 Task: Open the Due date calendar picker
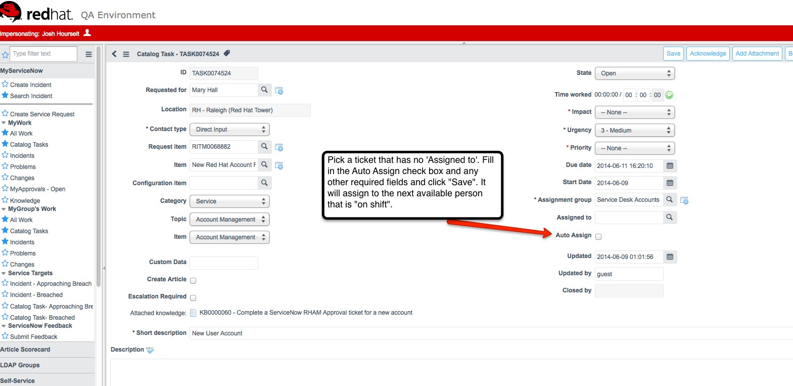pos(670,165)
